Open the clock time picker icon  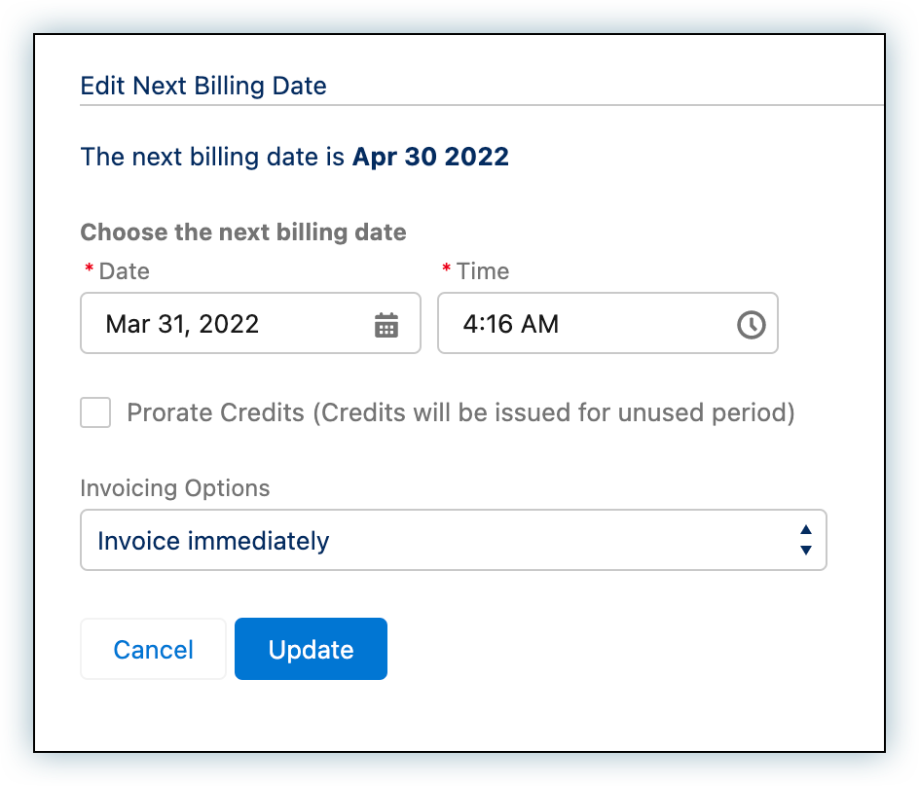coord(751,324)
